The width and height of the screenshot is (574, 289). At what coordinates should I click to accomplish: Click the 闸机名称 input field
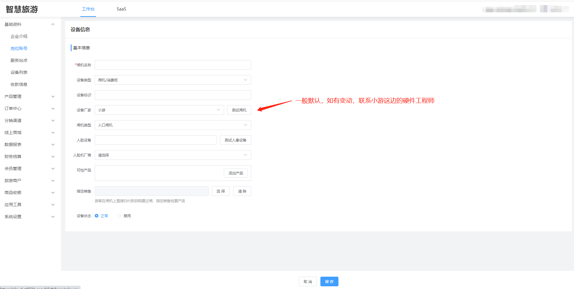pyautogui.click(x=173, y=65)
